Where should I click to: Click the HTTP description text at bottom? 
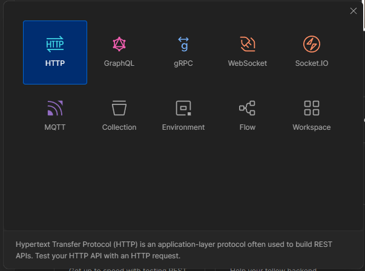point(174,250)
